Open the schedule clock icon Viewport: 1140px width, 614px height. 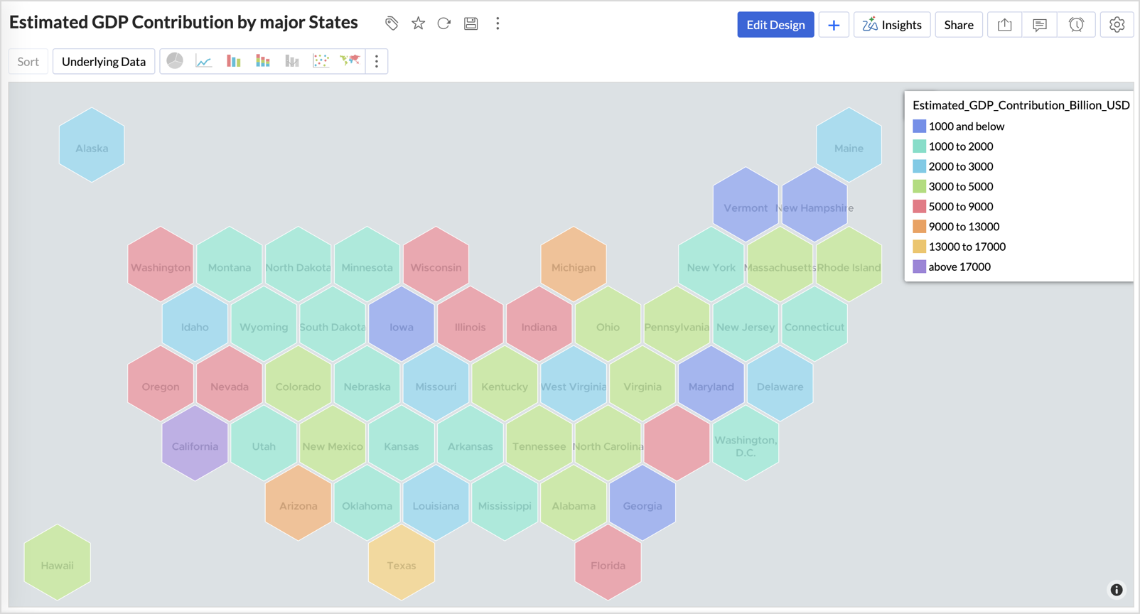[x=1076, y=25]
